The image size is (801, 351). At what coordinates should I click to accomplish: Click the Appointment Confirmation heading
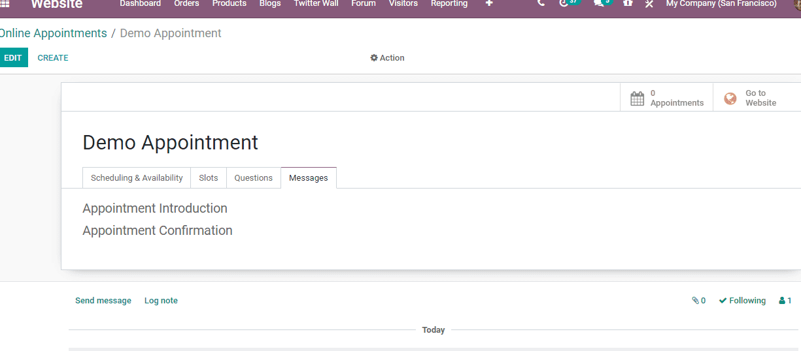pyautogui.click(x=158, y=231)
